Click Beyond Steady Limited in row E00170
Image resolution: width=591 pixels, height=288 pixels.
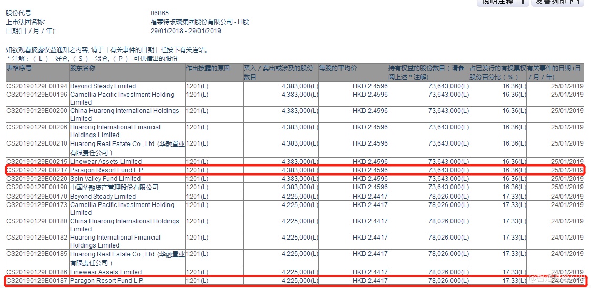point(103,197)
